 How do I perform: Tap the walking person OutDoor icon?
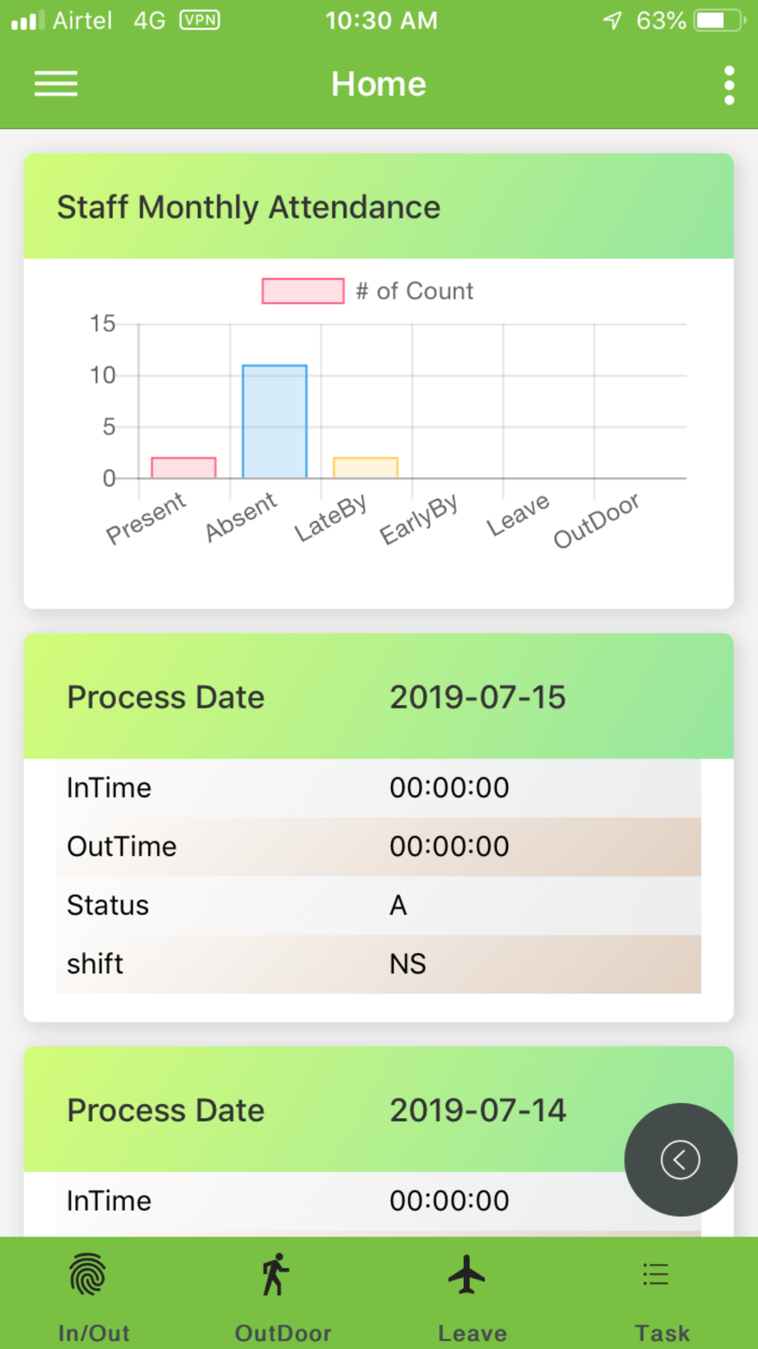276,1274
